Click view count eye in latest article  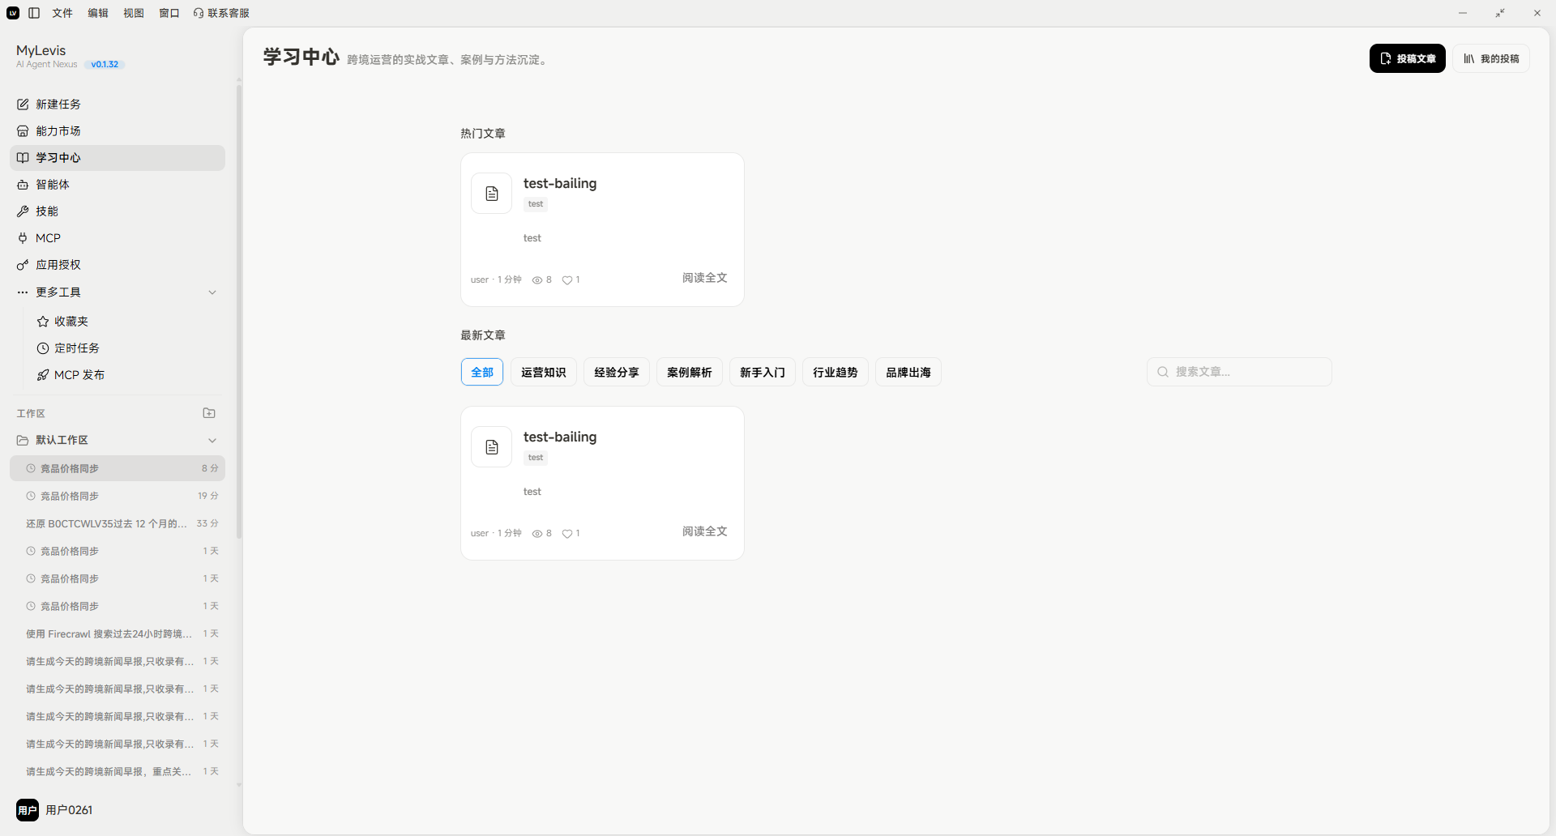click(x=537, y=534)
